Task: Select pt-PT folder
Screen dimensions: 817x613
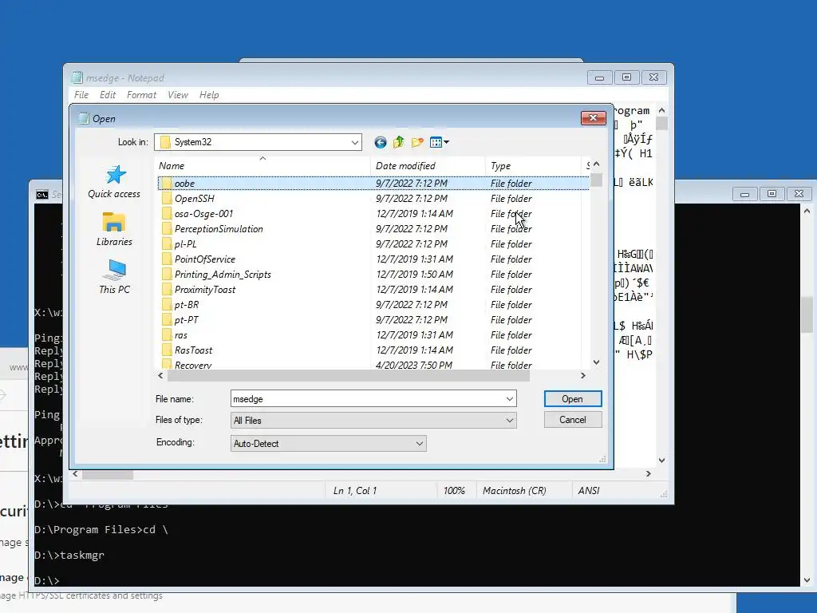Action: pyautogui.click(x=180, y=319)
